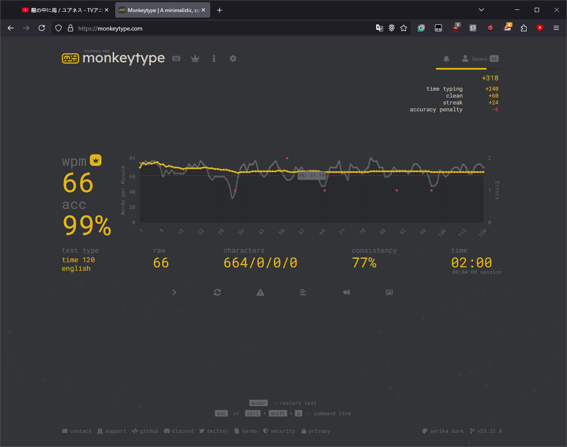Click the v25.22.0 version link
Image resolution: width=567 pixels, height=447 pixels.
point(486,431)
